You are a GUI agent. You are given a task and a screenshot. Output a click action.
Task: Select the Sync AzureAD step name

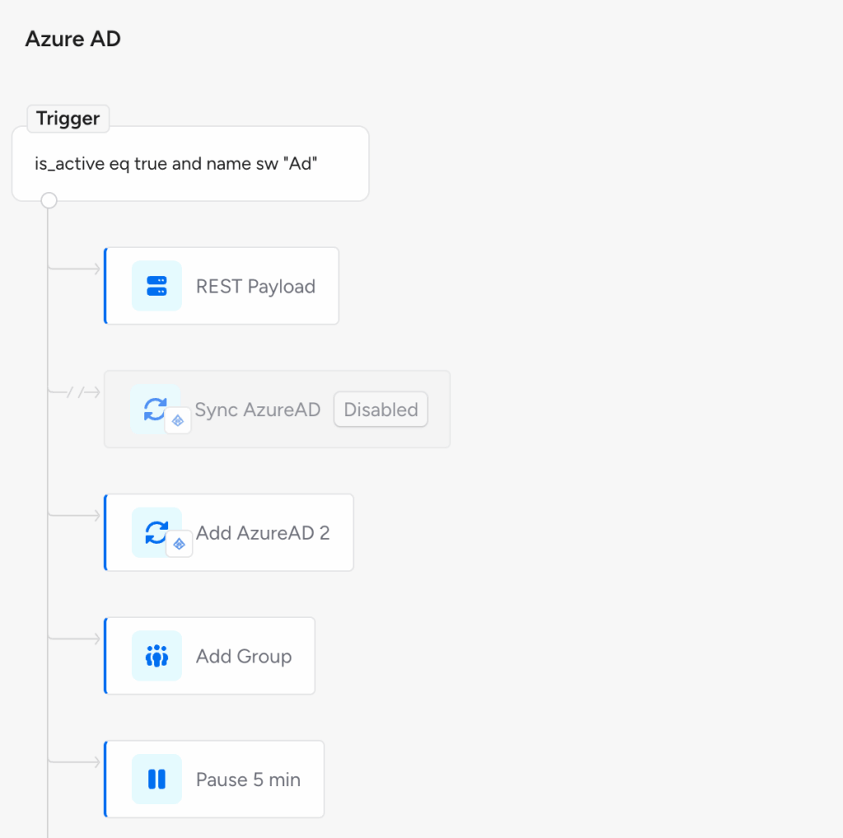pyautogui.click(x=258, y=410)
